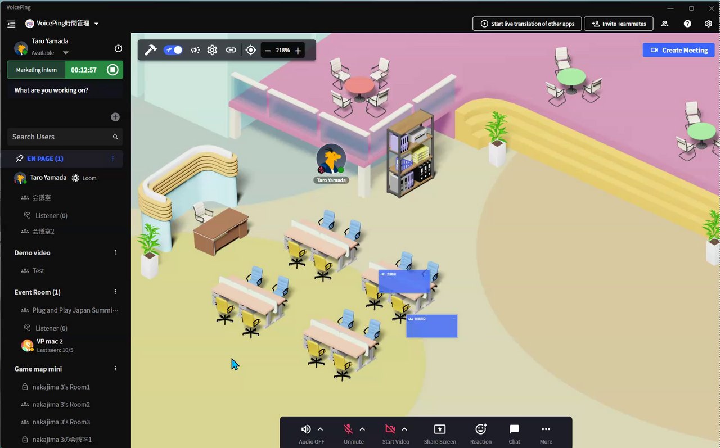
Task: Click Invite Teammates button
Action: point(619,24)
